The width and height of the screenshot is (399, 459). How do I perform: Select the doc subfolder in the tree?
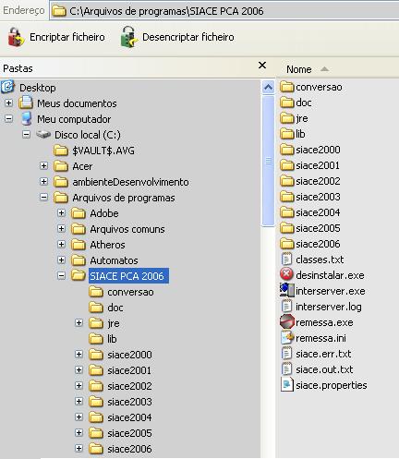tap(115, 308)
